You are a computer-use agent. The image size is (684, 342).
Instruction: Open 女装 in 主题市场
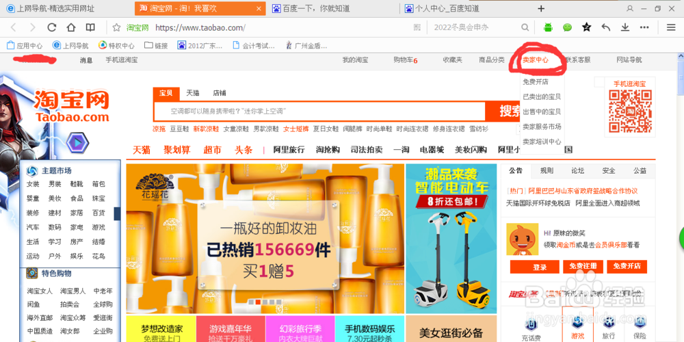pyautogui.click(x=33, y=184)
